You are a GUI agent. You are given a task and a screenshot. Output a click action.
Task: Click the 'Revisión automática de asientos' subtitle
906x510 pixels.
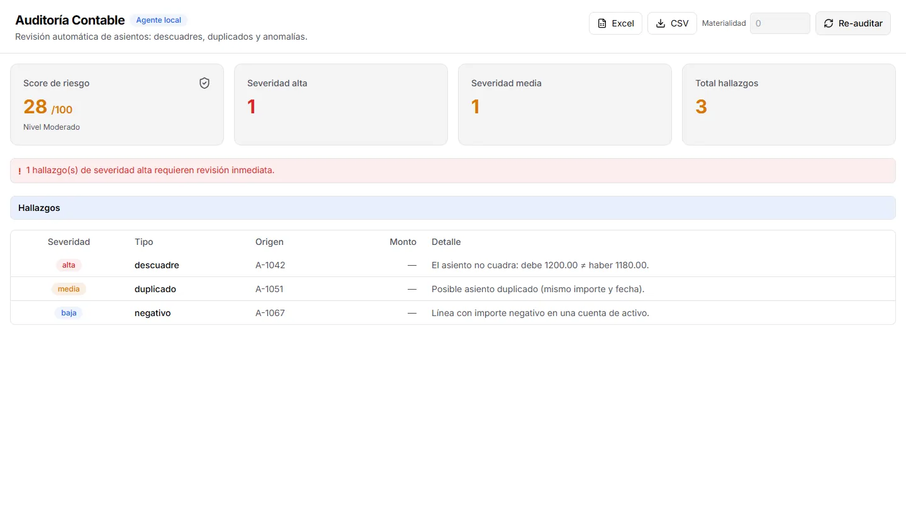(161, 37)
